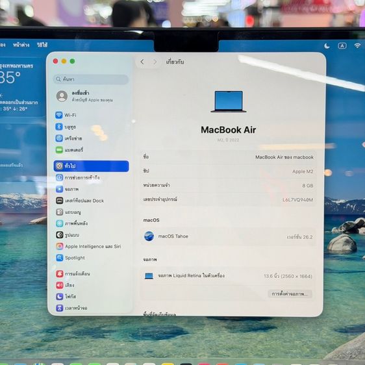The height and width of the screenshot is (365, 365).
Task: Open Notifications (การแจ้งเตือน) settings
Action: (x=73, y=274)
